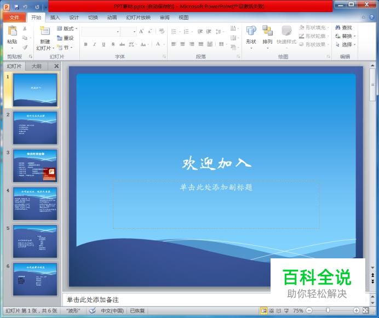
Task: Select slide 4 thumbnail
Action: pos(35,204)
